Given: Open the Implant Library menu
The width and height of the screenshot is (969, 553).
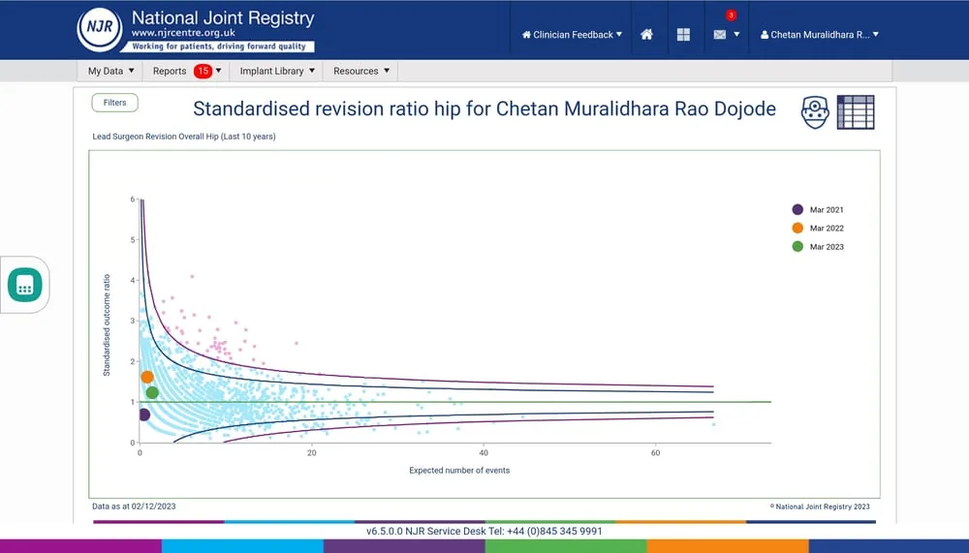Looking at the screenshot, I should 277,71.
